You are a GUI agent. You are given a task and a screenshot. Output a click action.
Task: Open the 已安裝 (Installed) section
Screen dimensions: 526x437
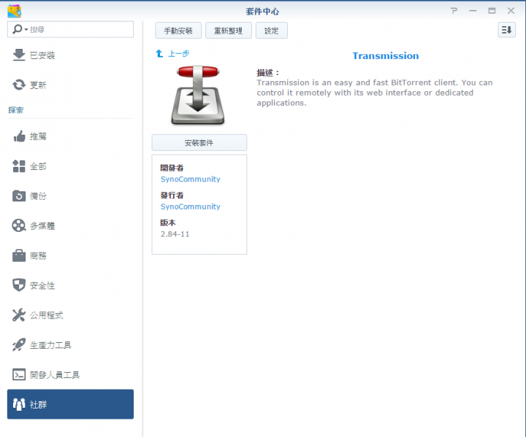[x=70, y=55]
